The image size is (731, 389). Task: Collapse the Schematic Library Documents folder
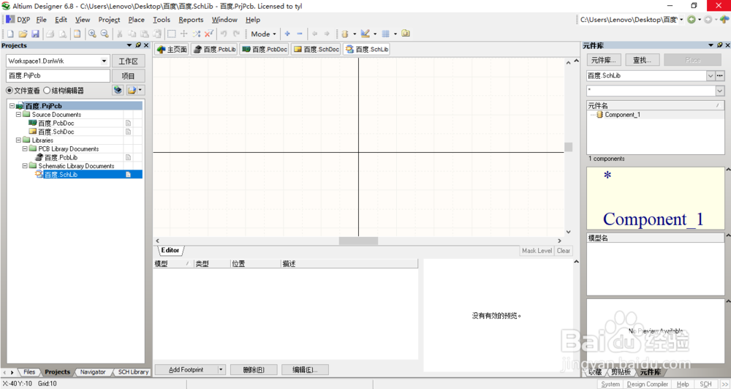coord(25,165)
